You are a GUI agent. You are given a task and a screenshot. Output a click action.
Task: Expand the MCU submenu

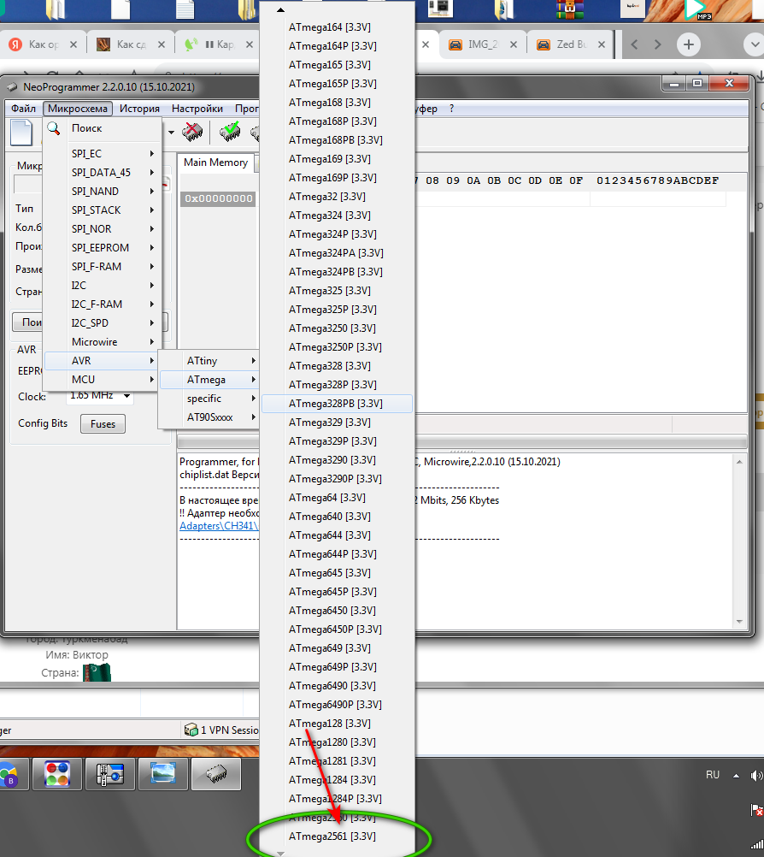click(x=152, y=379)
